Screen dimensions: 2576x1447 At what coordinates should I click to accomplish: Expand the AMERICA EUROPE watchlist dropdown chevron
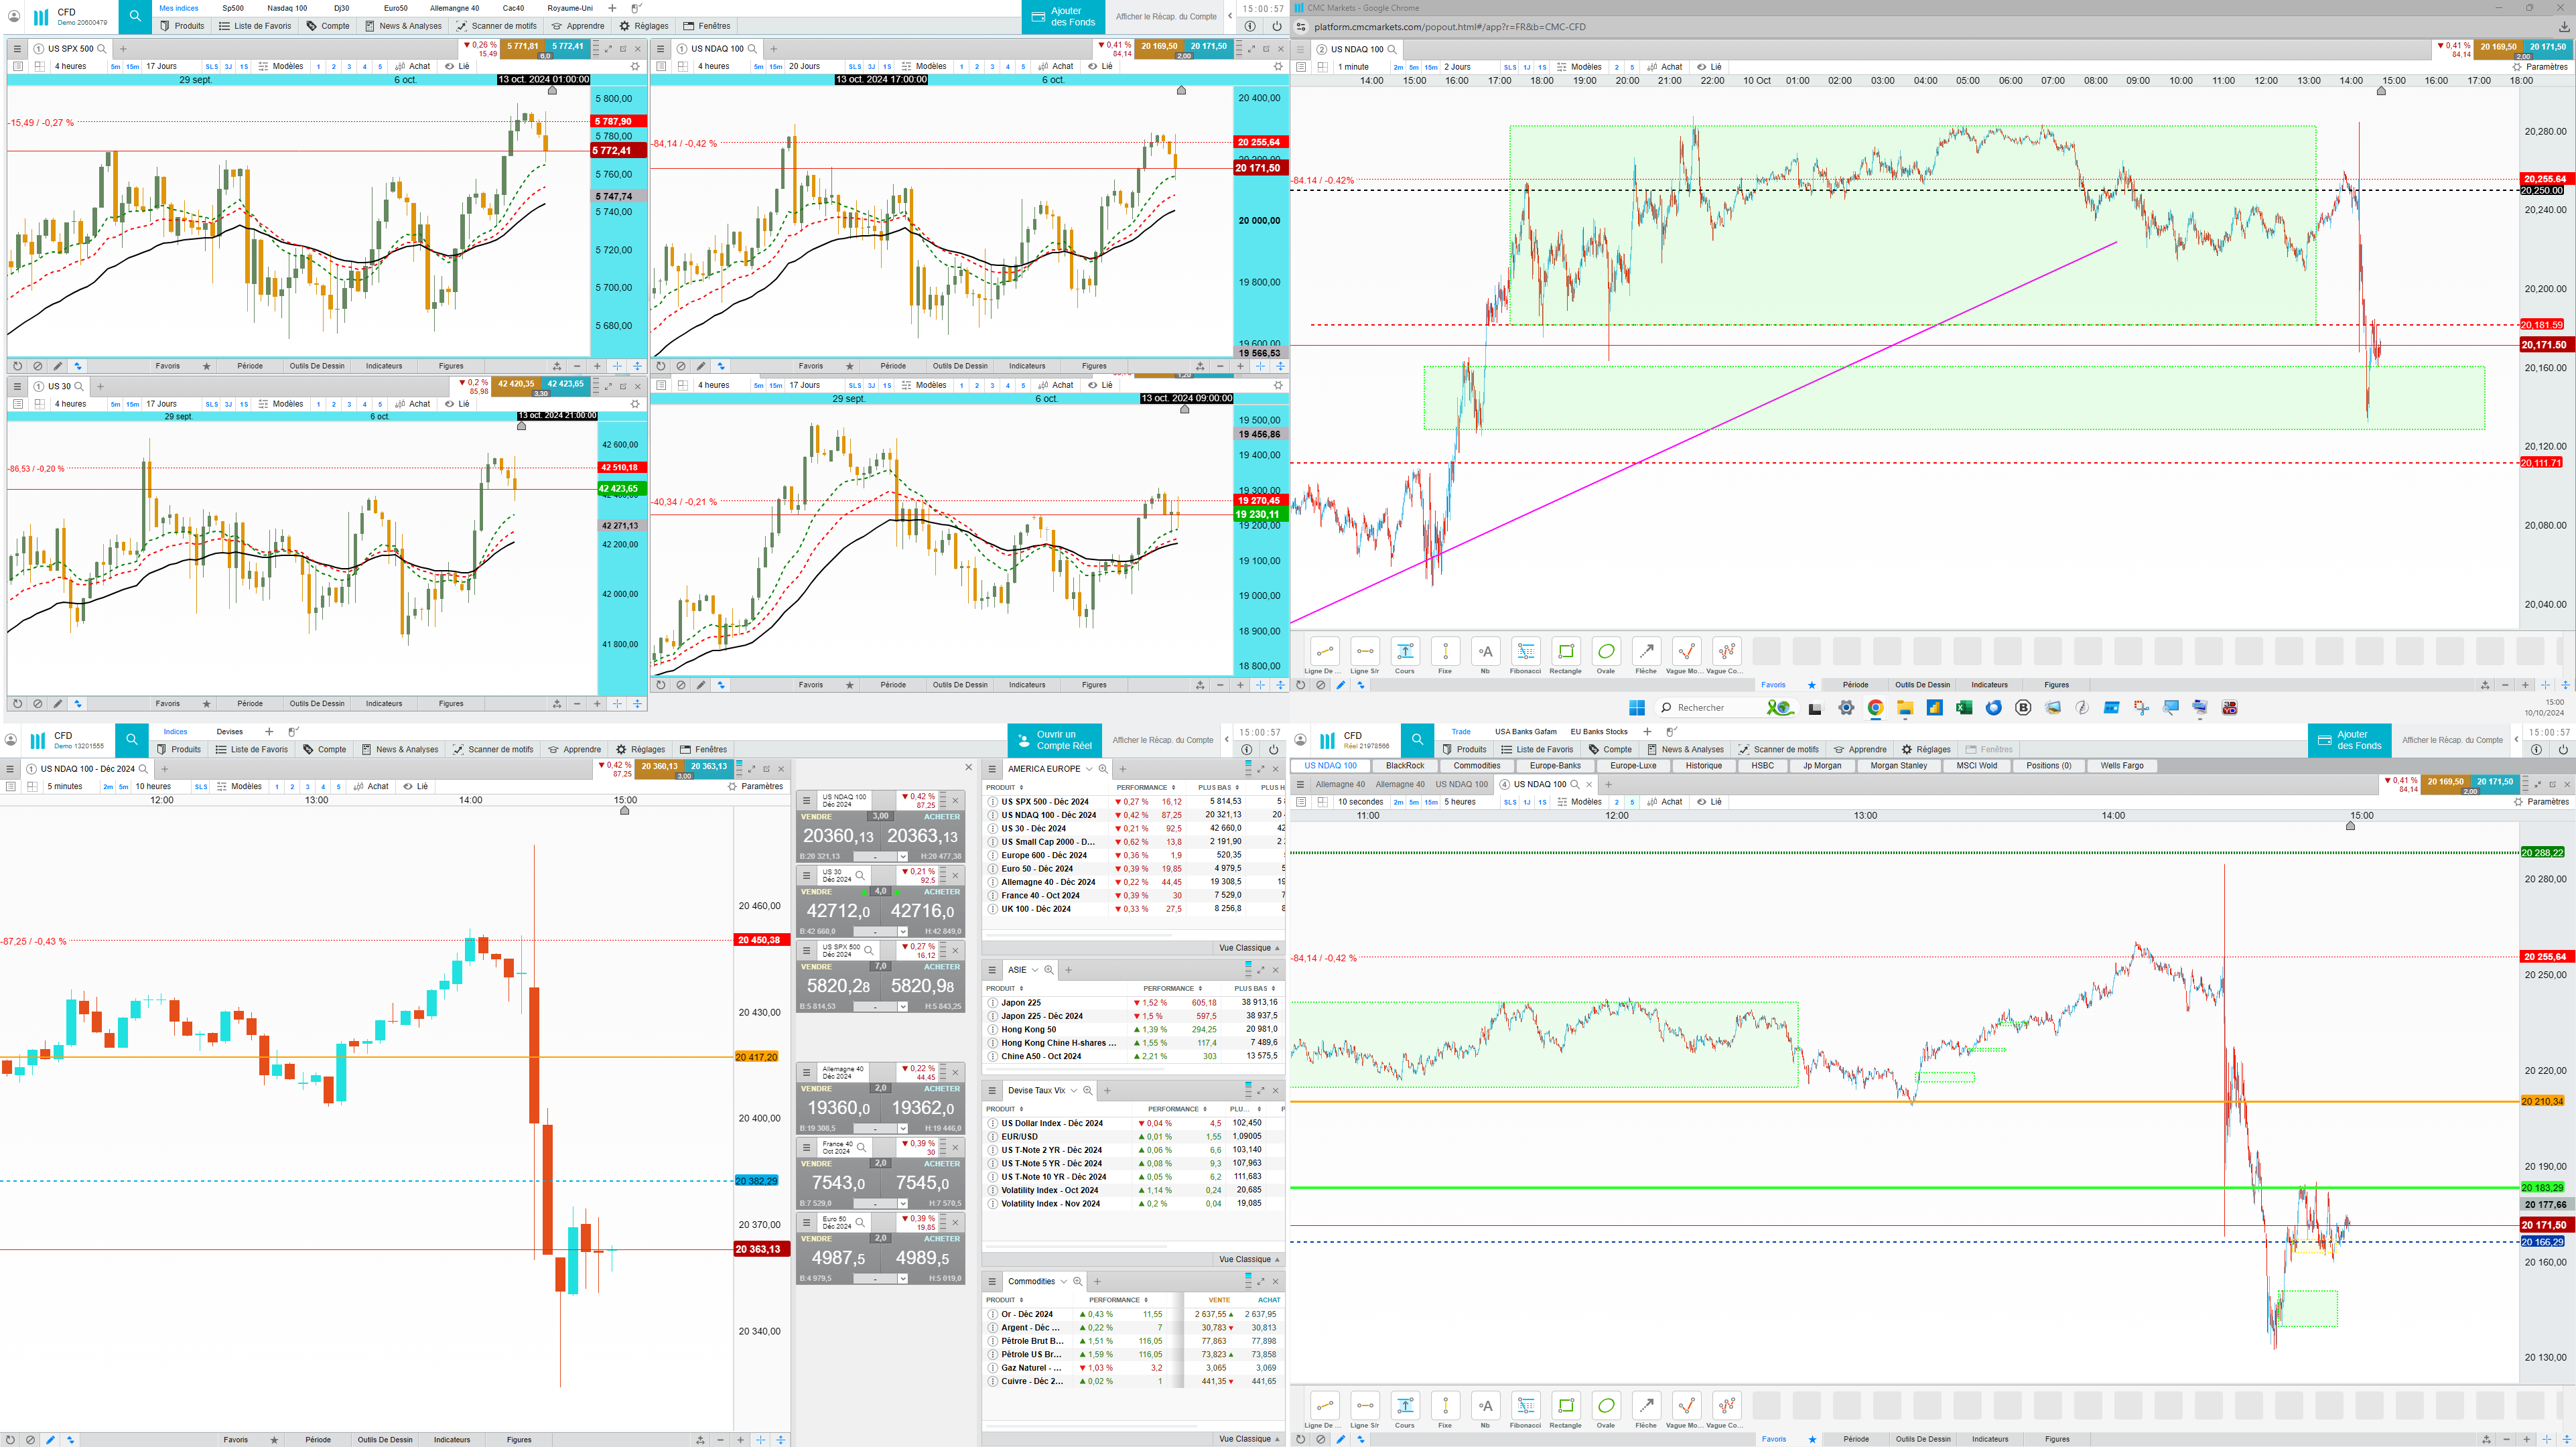pos(1089,769)
